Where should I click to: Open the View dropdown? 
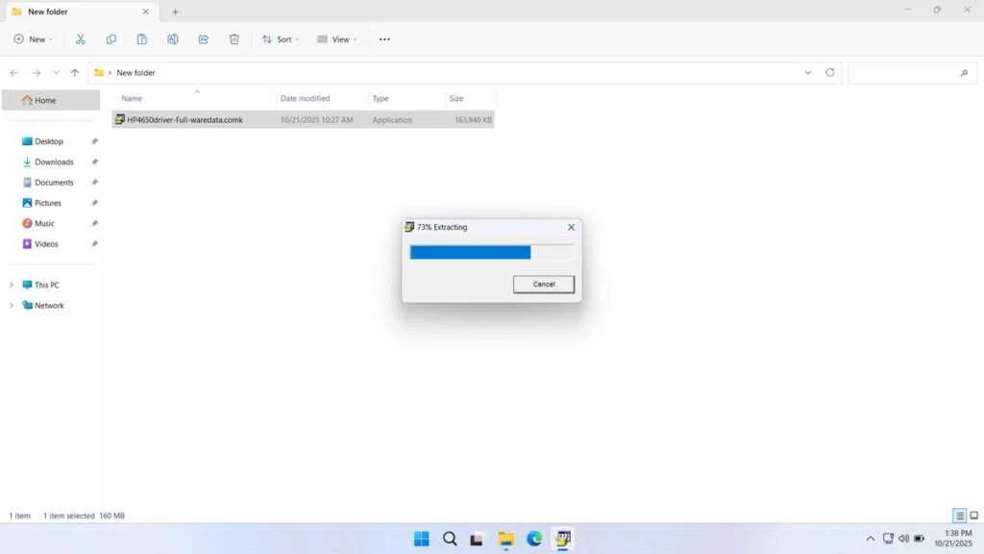(x=337, y=38)
